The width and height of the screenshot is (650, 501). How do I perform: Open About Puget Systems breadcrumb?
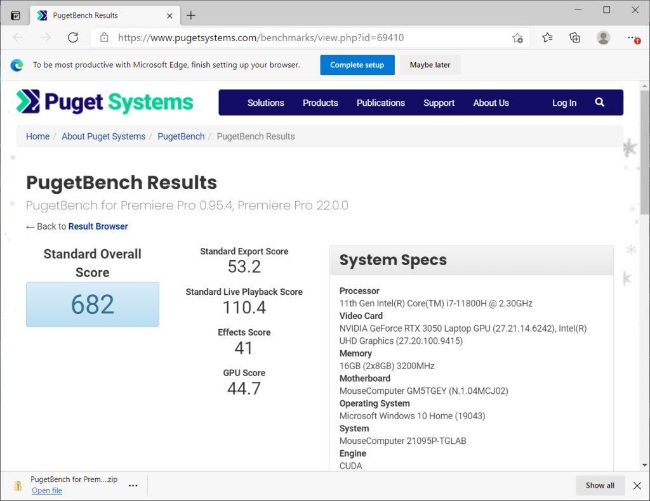[103, 136]
